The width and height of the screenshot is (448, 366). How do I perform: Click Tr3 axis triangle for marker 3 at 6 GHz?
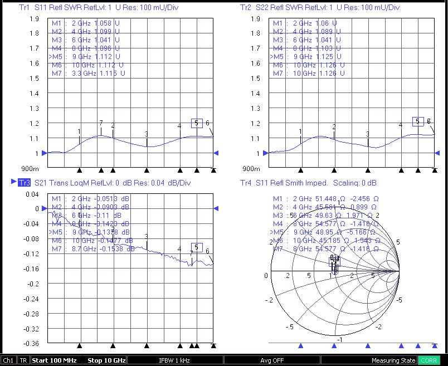tap(147, 346)
